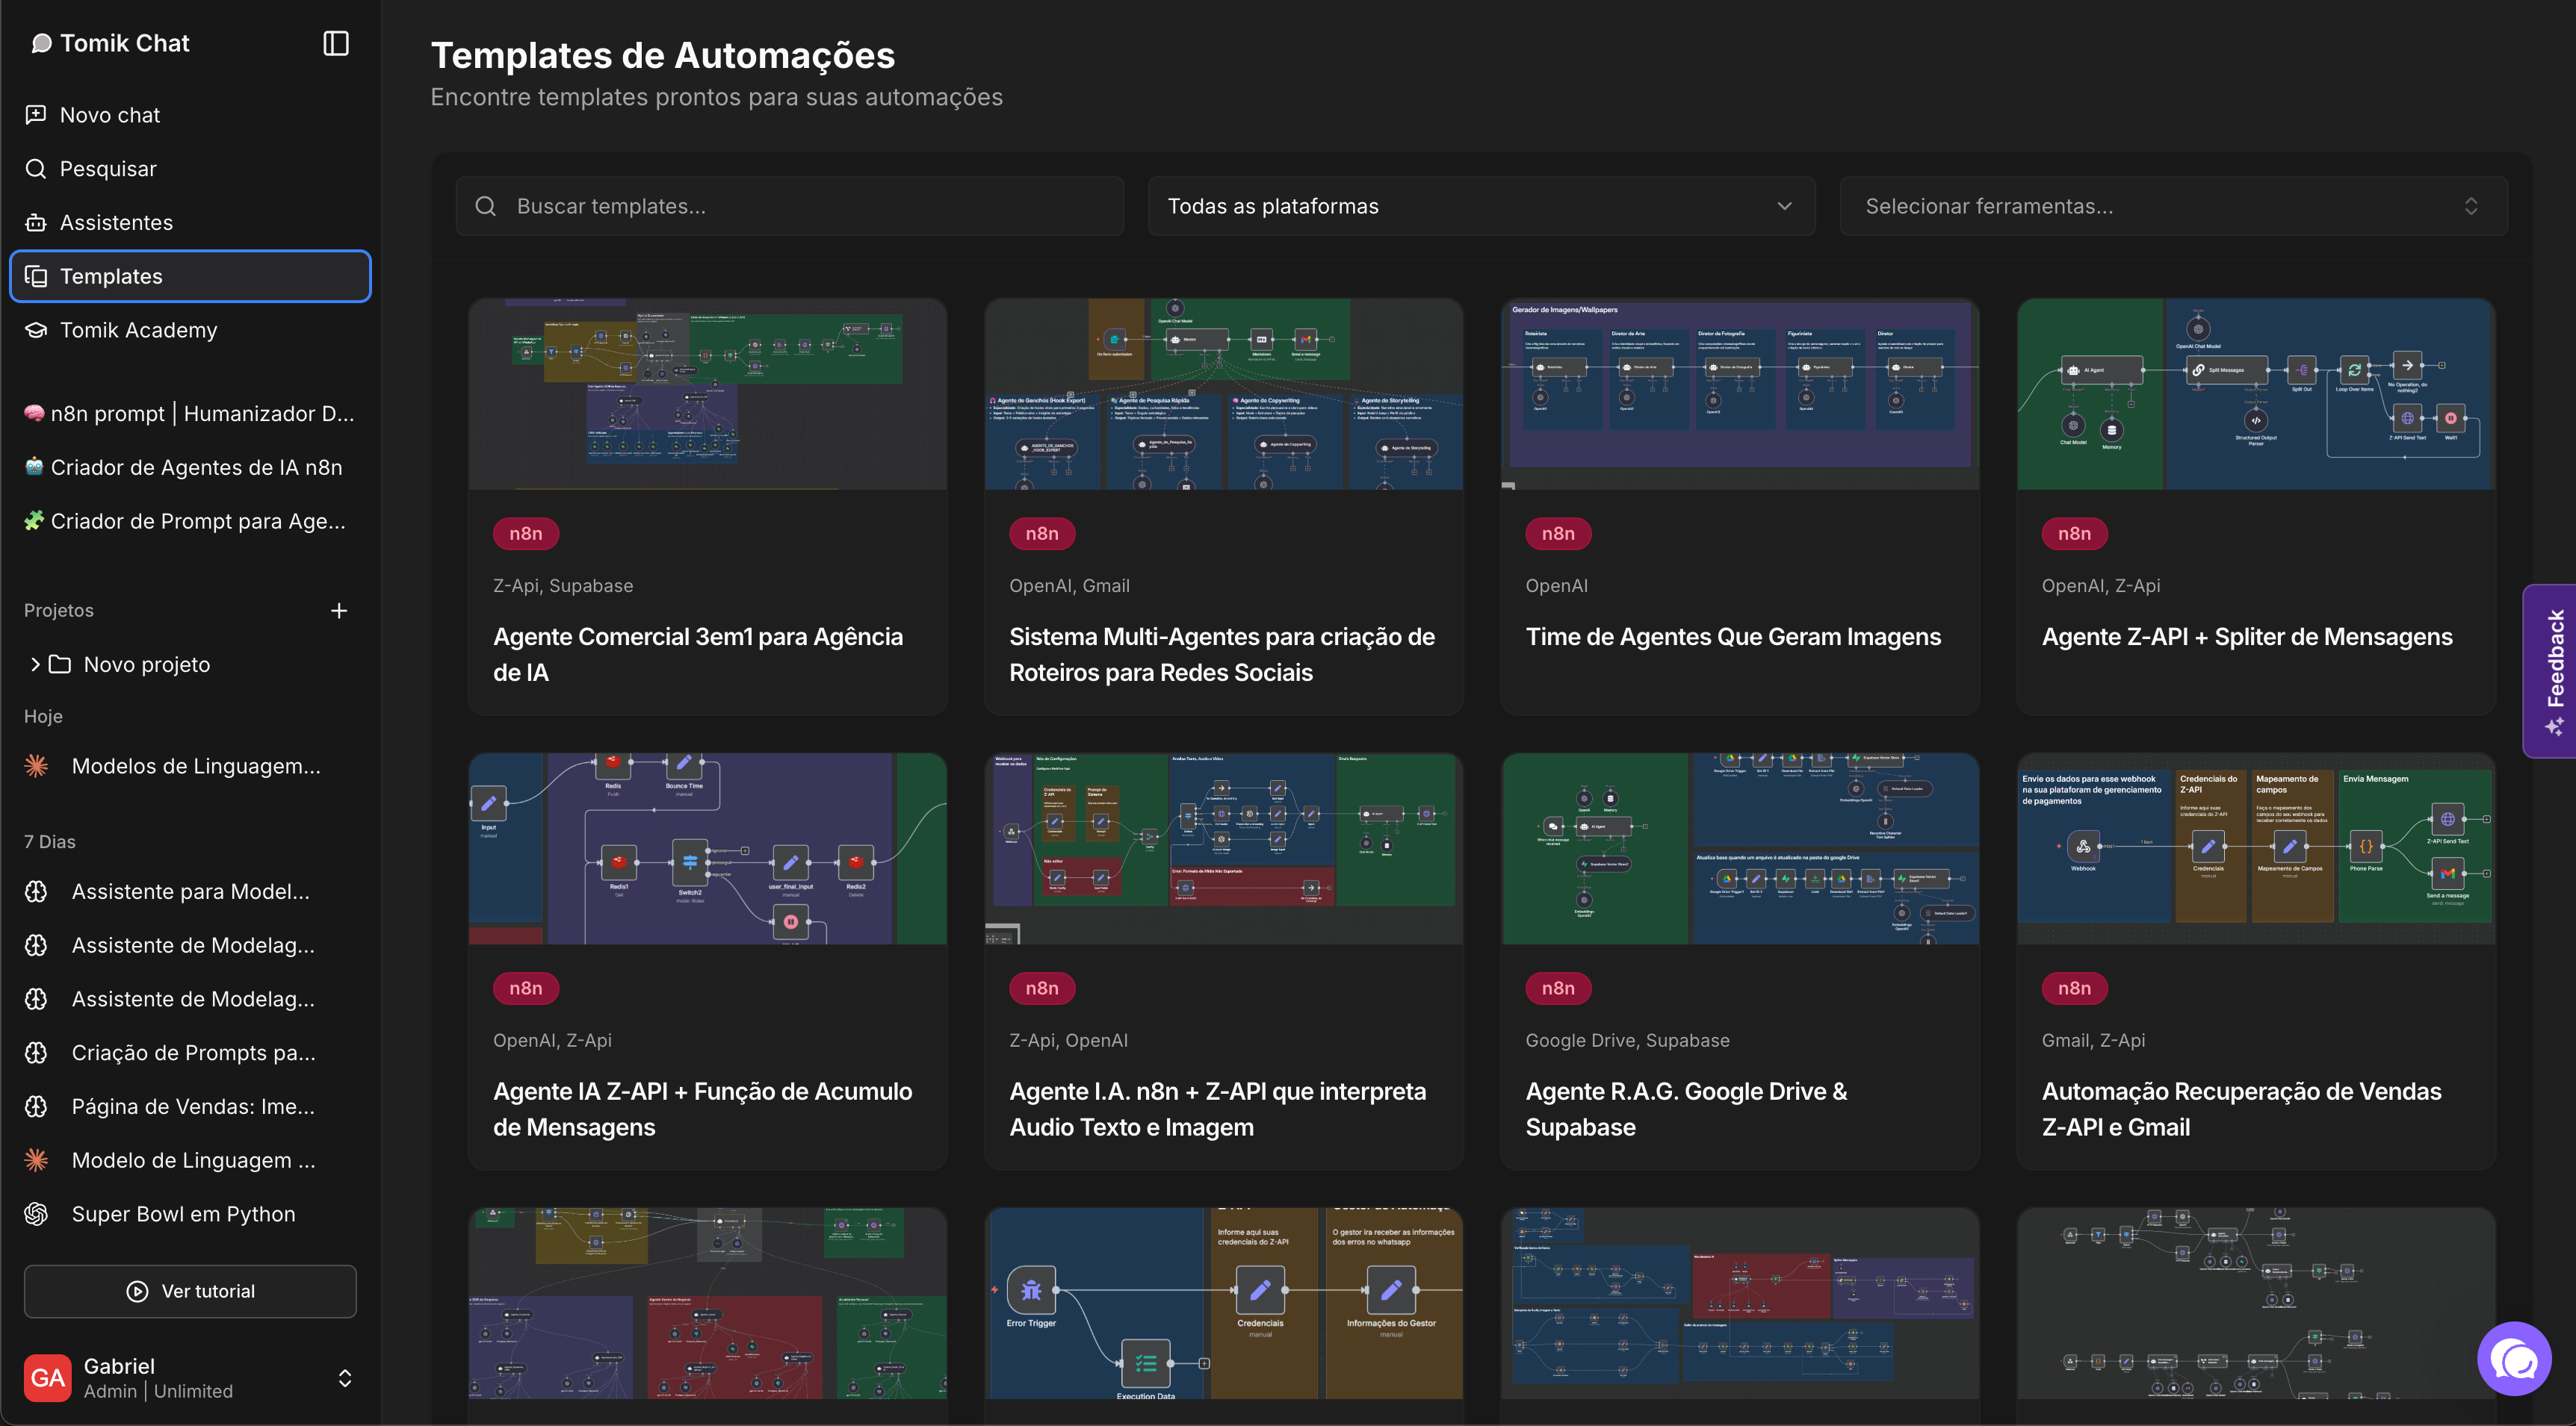This screenshot has width=2576, height=1426.
Task: Open thumbnail of Agente Z-API + Spliter de Mensagens
Action: [2256, 393]
